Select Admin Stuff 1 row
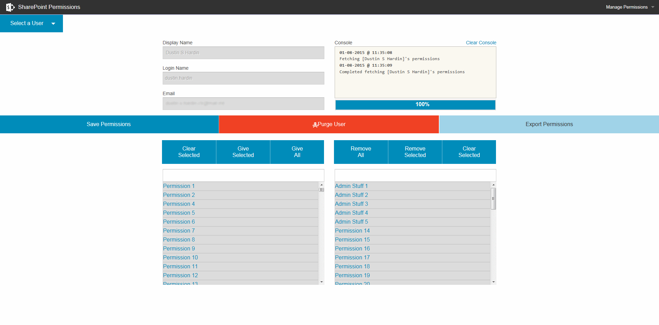Viewport: 659px width, 325px height. click(412, 186)
